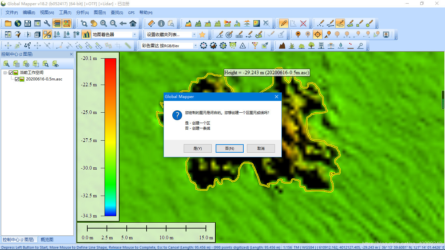445x250 pixels.
Task: Open the 工具(T) menu
Action: click(x=65, y=13)
